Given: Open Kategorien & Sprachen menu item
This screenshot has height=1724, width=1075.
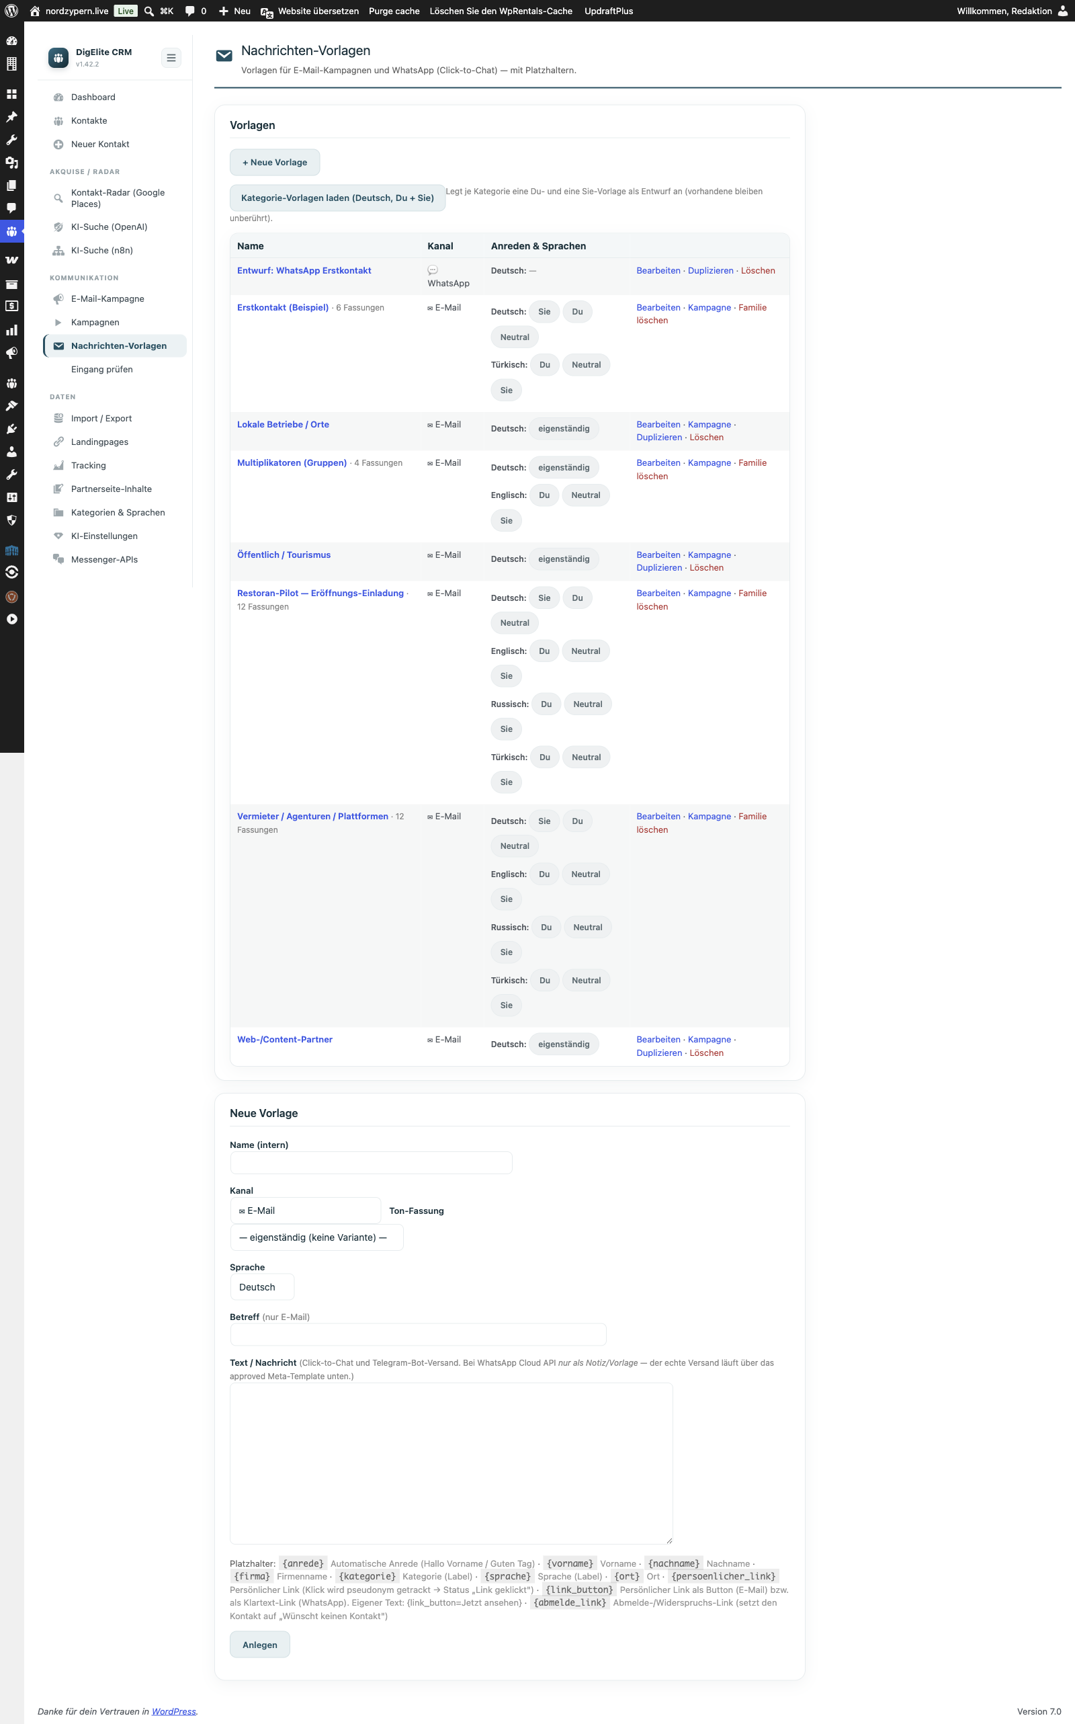Looking at the screenshot, I should (118, 512).
